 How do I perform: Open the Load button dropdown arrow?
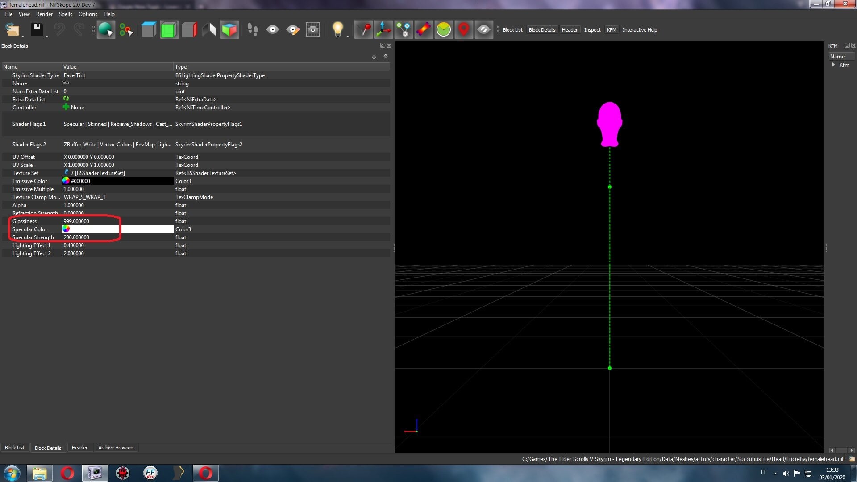pos(23,36)
